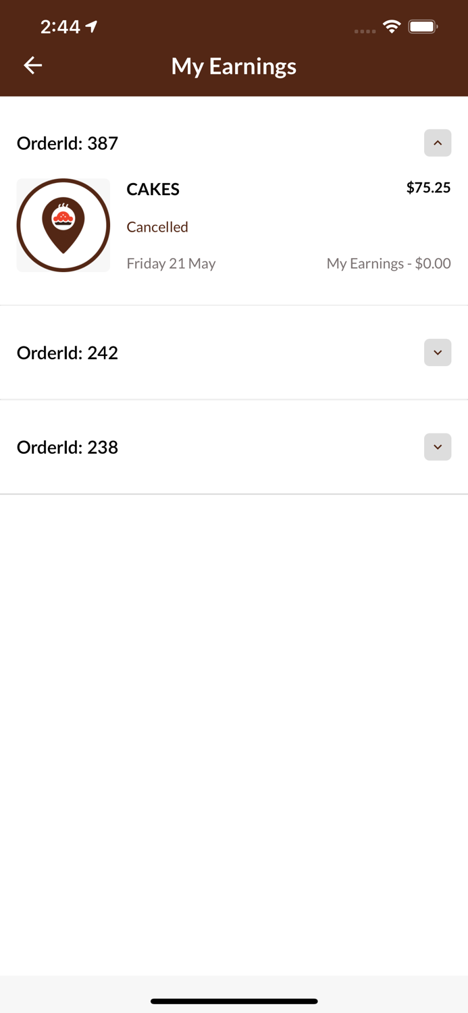Click the $75.25 order total

click(x=428, y=188)
